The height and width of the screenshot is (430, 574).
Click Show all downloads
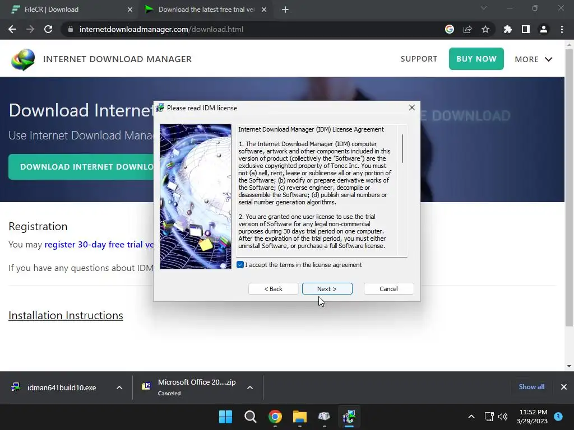click(531, 387)
